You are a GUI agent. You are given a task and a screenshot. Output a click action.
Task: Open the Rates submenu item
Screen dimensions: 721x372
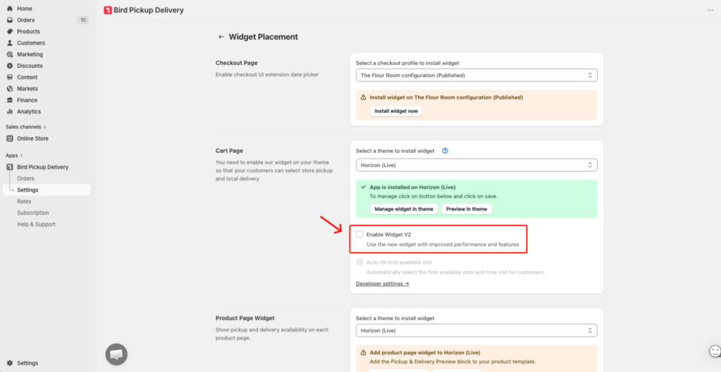pyautogui.click(x=24, y=201)
